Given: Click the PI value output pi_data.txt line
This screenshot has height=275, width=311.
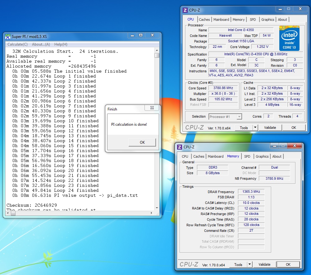Looking at the screenshot, I should click(75, 195).
